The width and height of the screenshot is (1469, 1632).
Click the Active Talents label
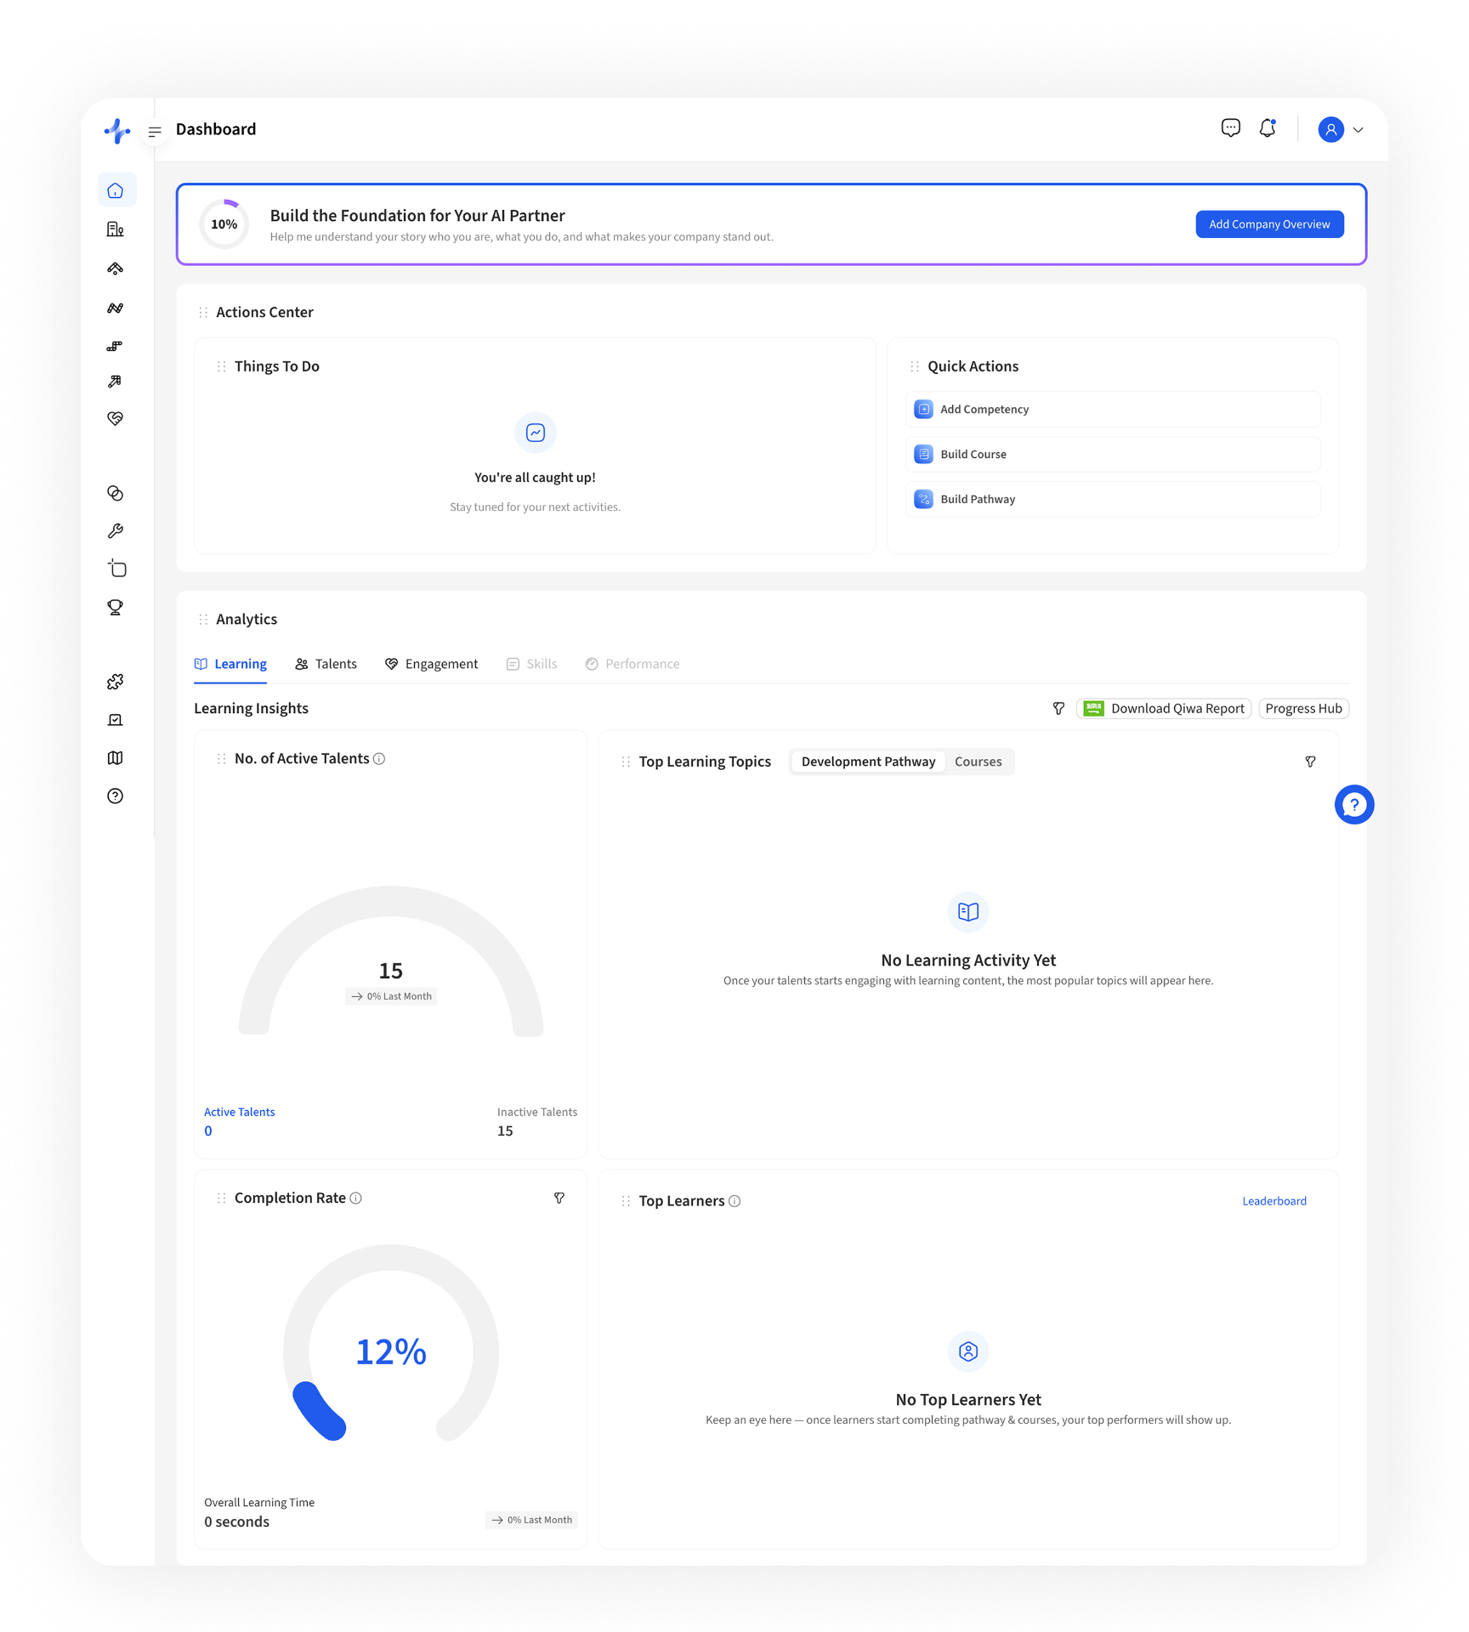click(240, 1113)
